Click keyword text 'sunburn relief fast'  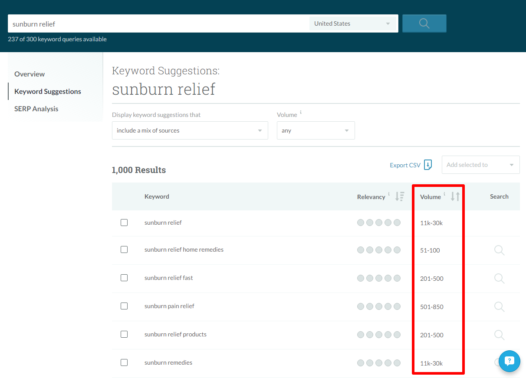(169, 278)
